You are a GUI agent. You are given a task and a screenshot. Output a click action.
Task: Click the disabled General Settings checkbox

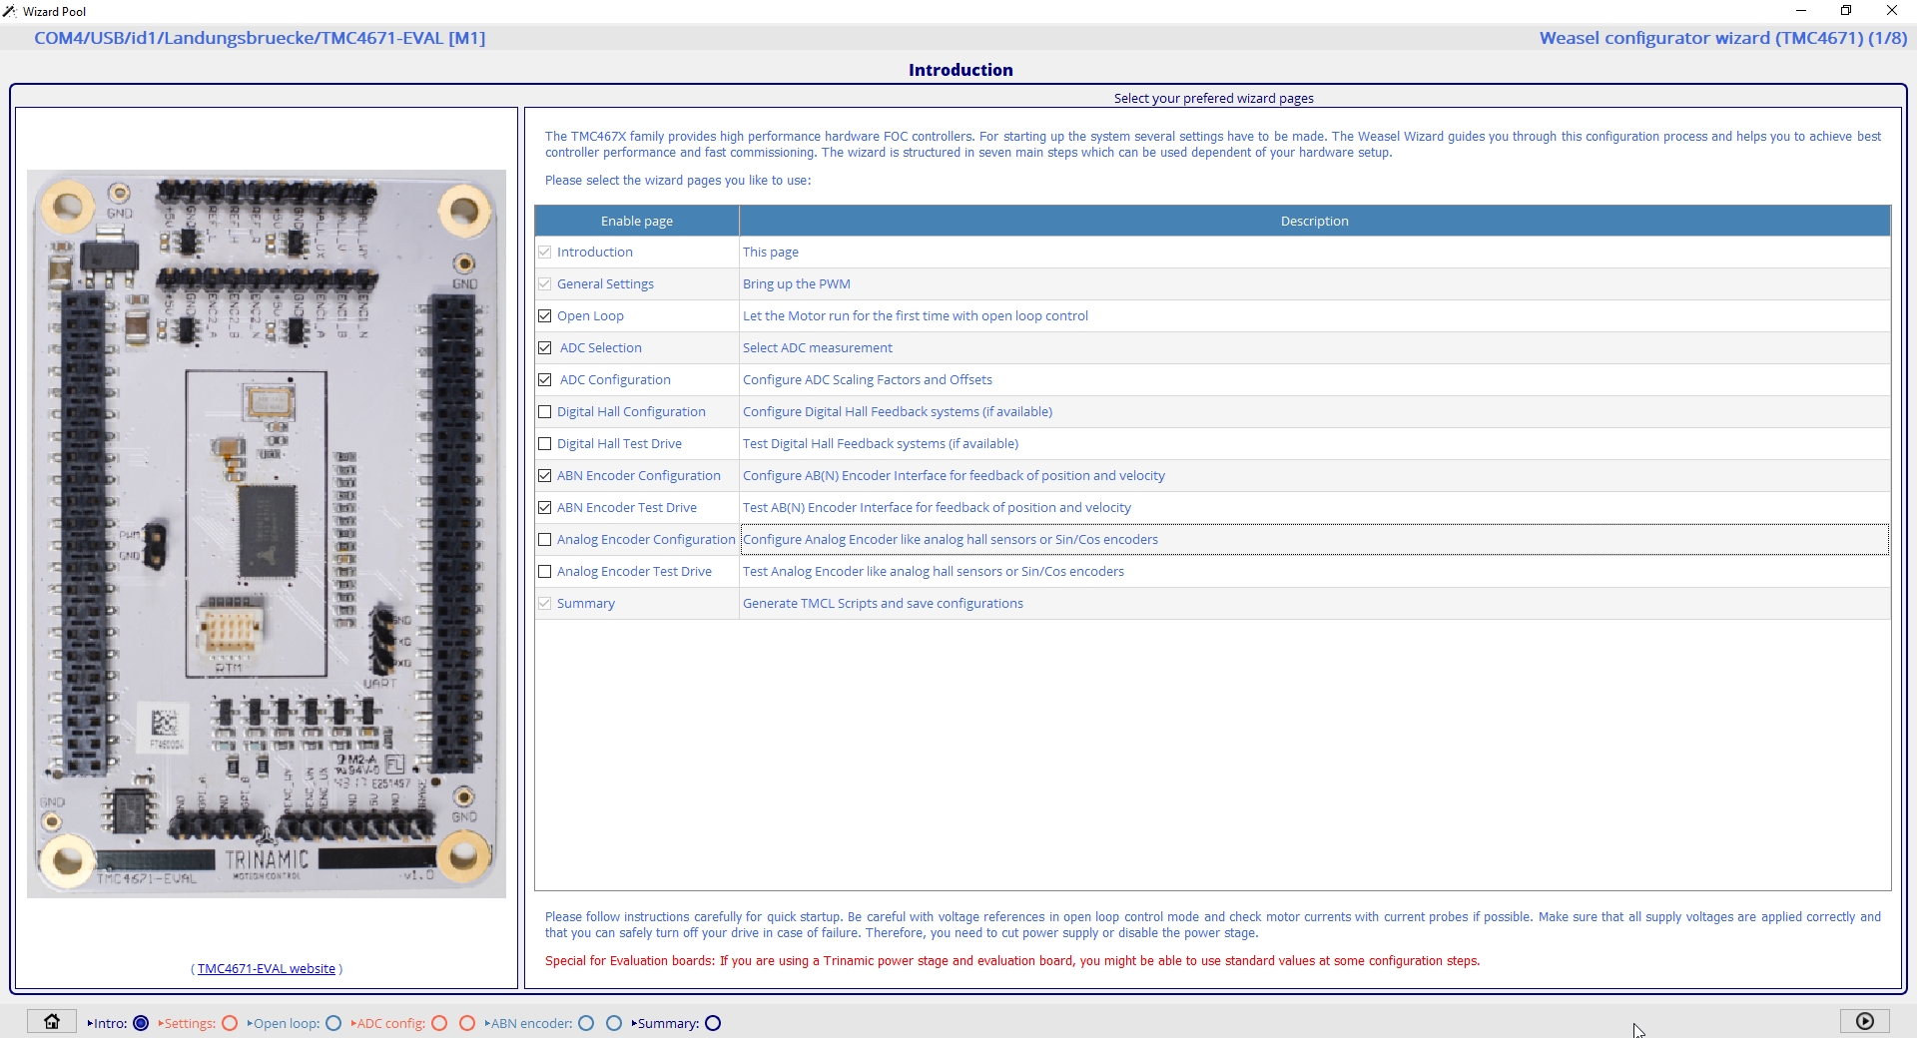[545, 284]
